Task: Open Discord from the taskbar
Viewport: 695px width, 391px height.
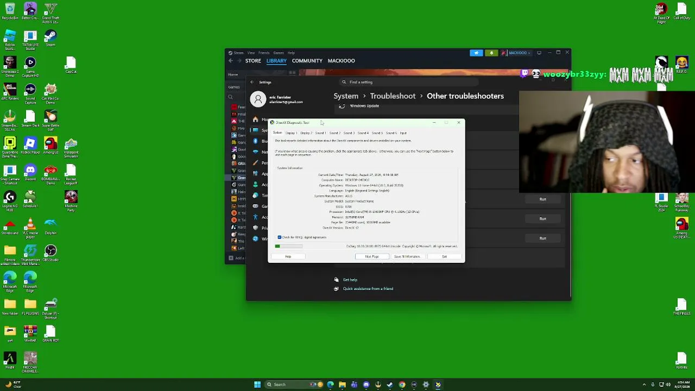Action: coord(366,384)
